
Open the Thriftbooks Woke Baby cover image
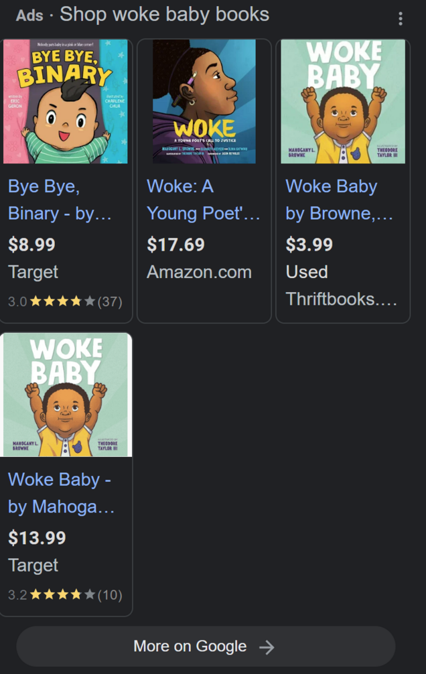point(343,101)
